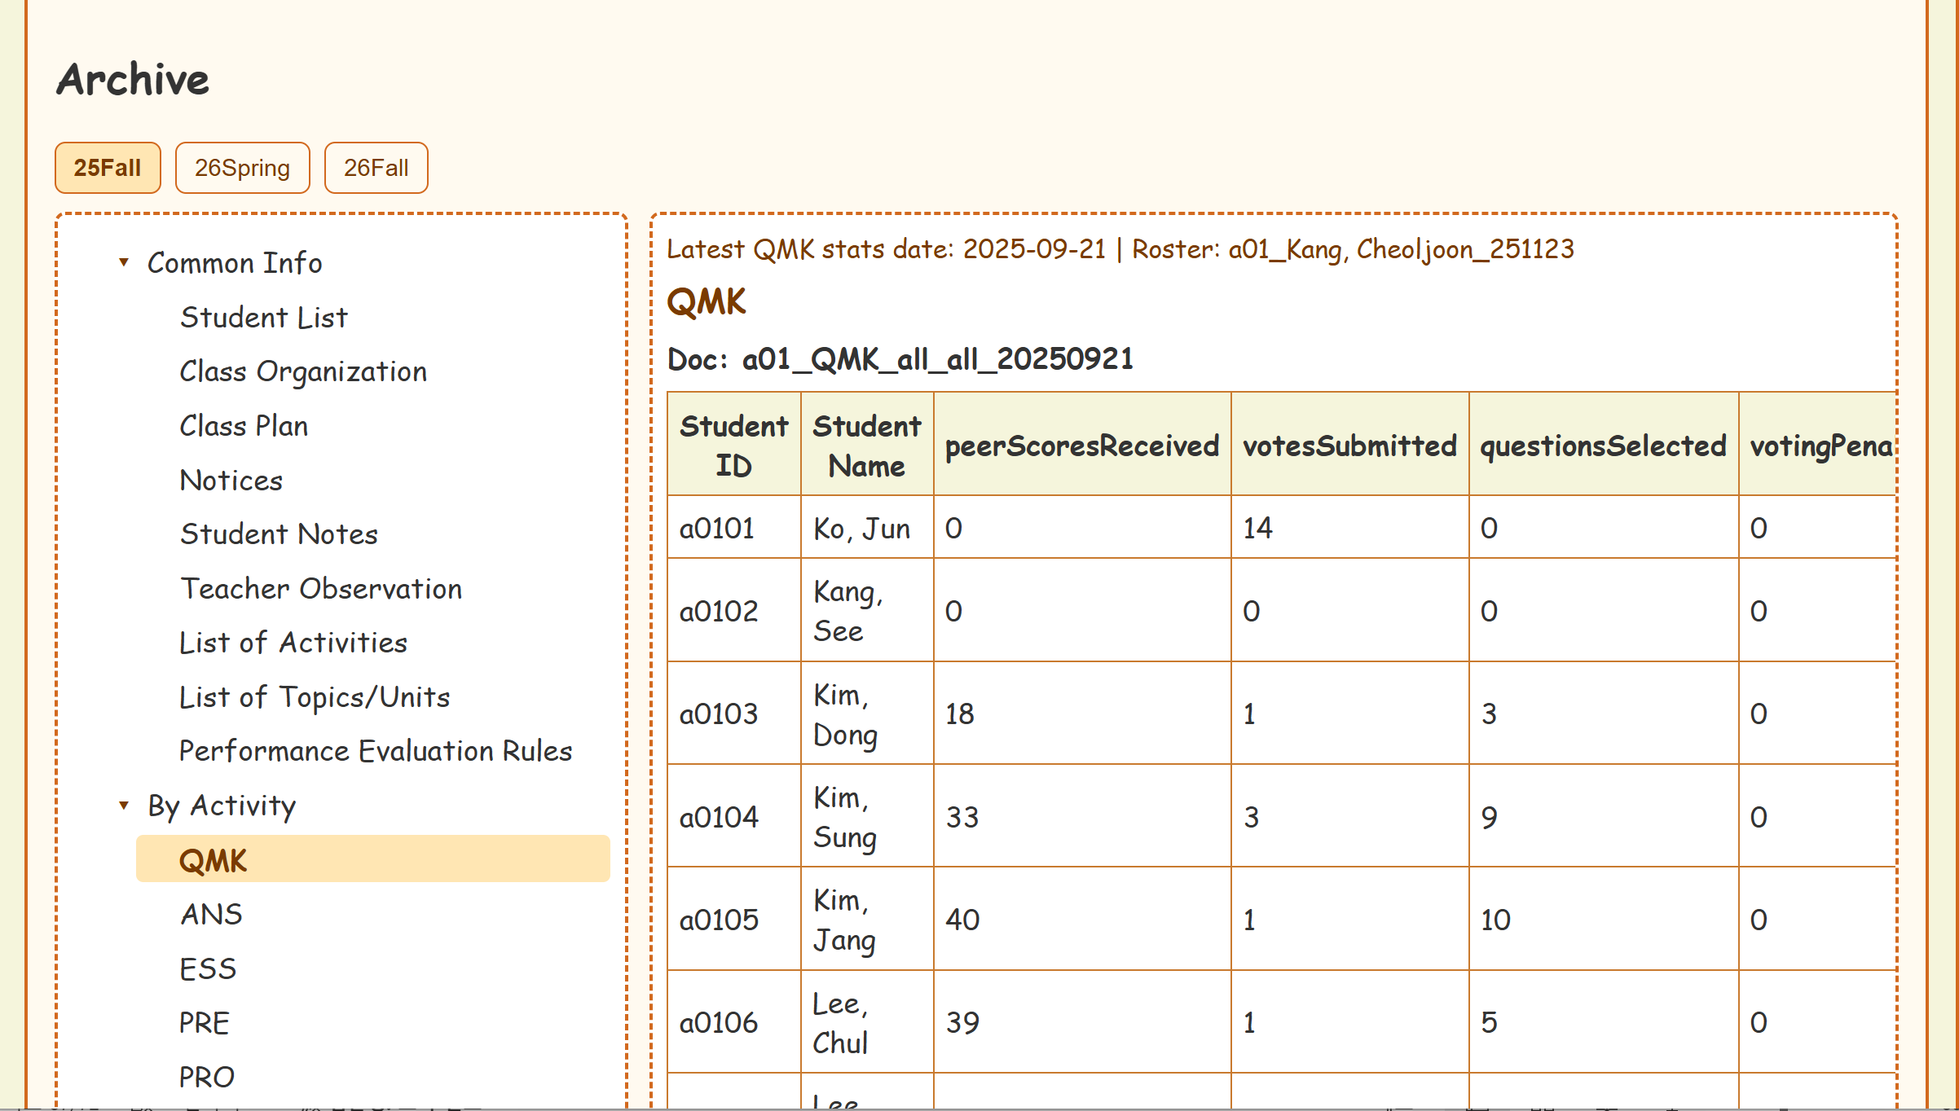Switch to the 26Fall semester tab
The image size is (1959, 1111).
(376, 168)
